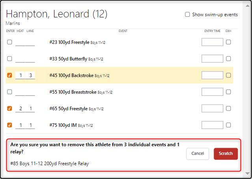Toggle EXH box for #23 100yd Freestyle

pyautogui.click(x=228, y=42)
